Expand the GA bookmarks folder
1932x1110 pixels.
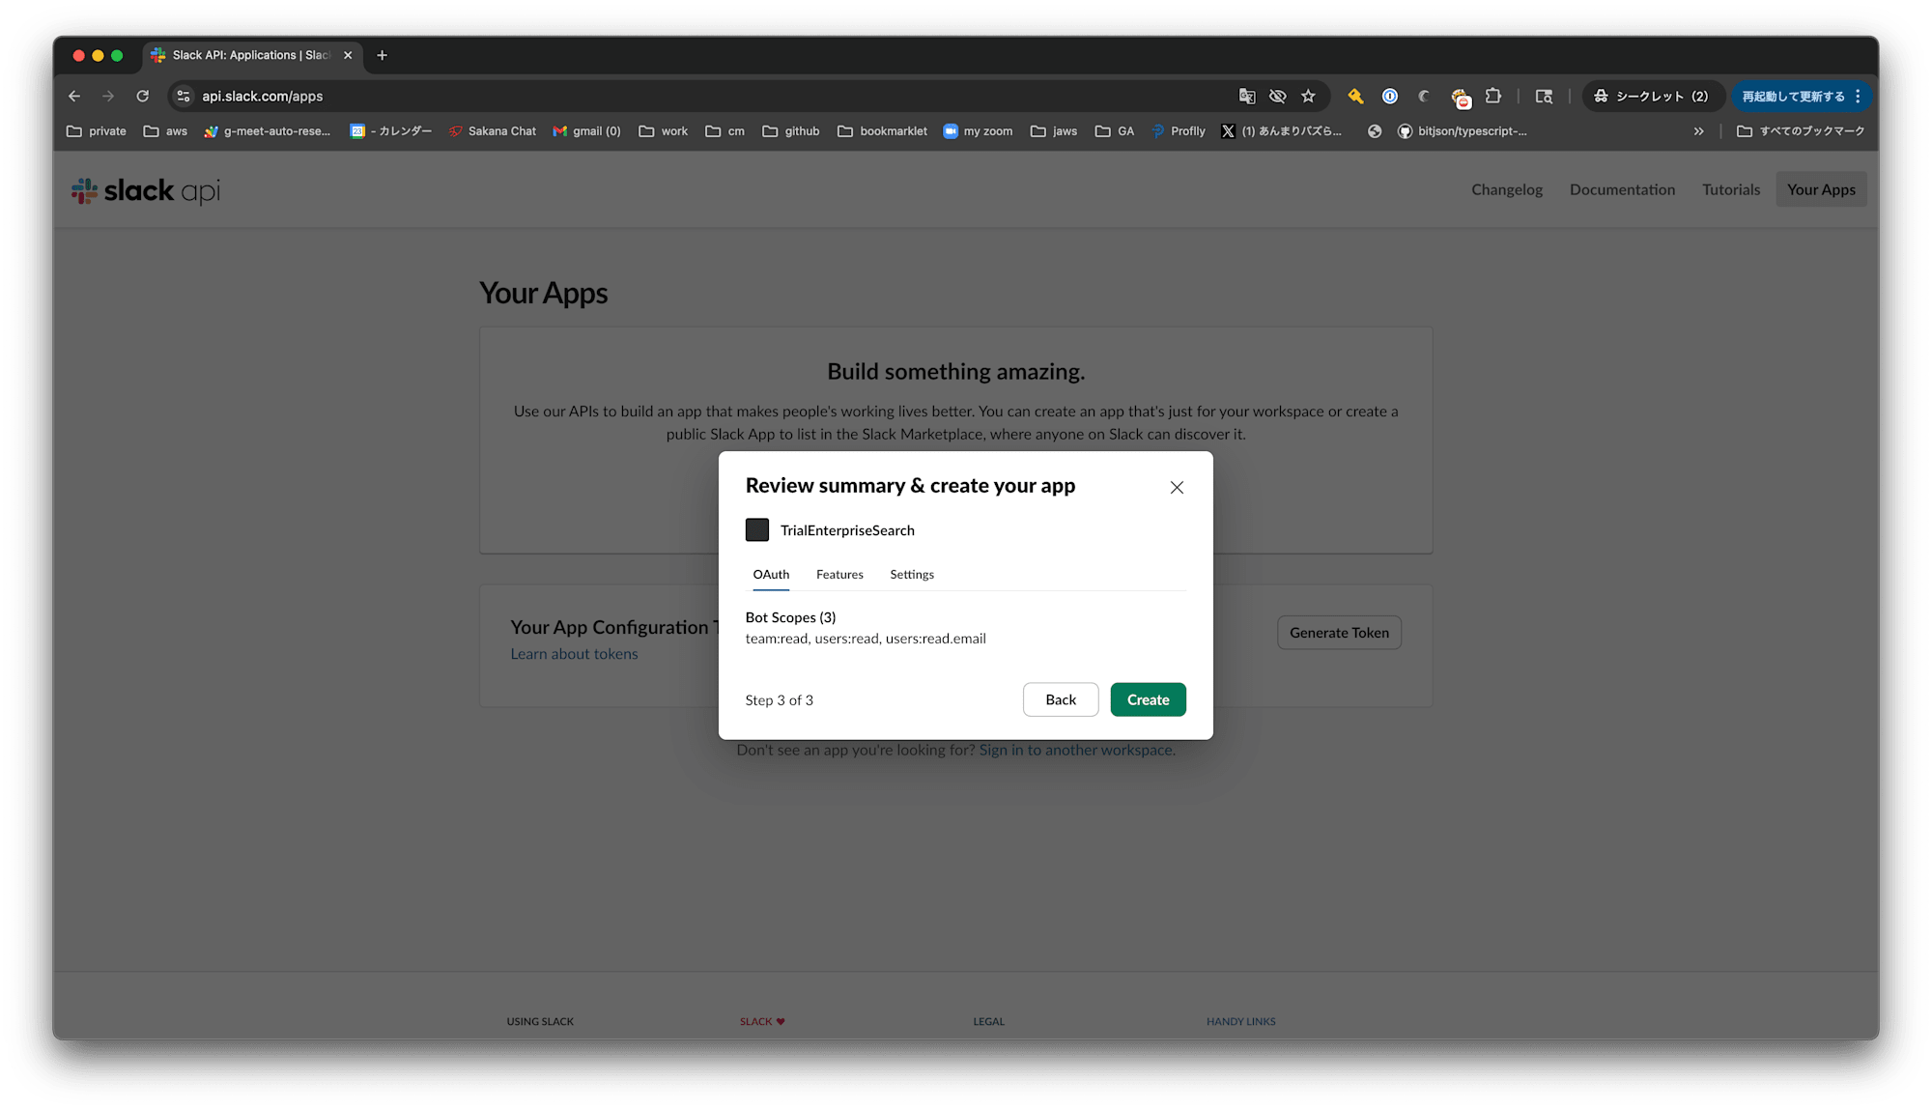[x=1115, y=131]
